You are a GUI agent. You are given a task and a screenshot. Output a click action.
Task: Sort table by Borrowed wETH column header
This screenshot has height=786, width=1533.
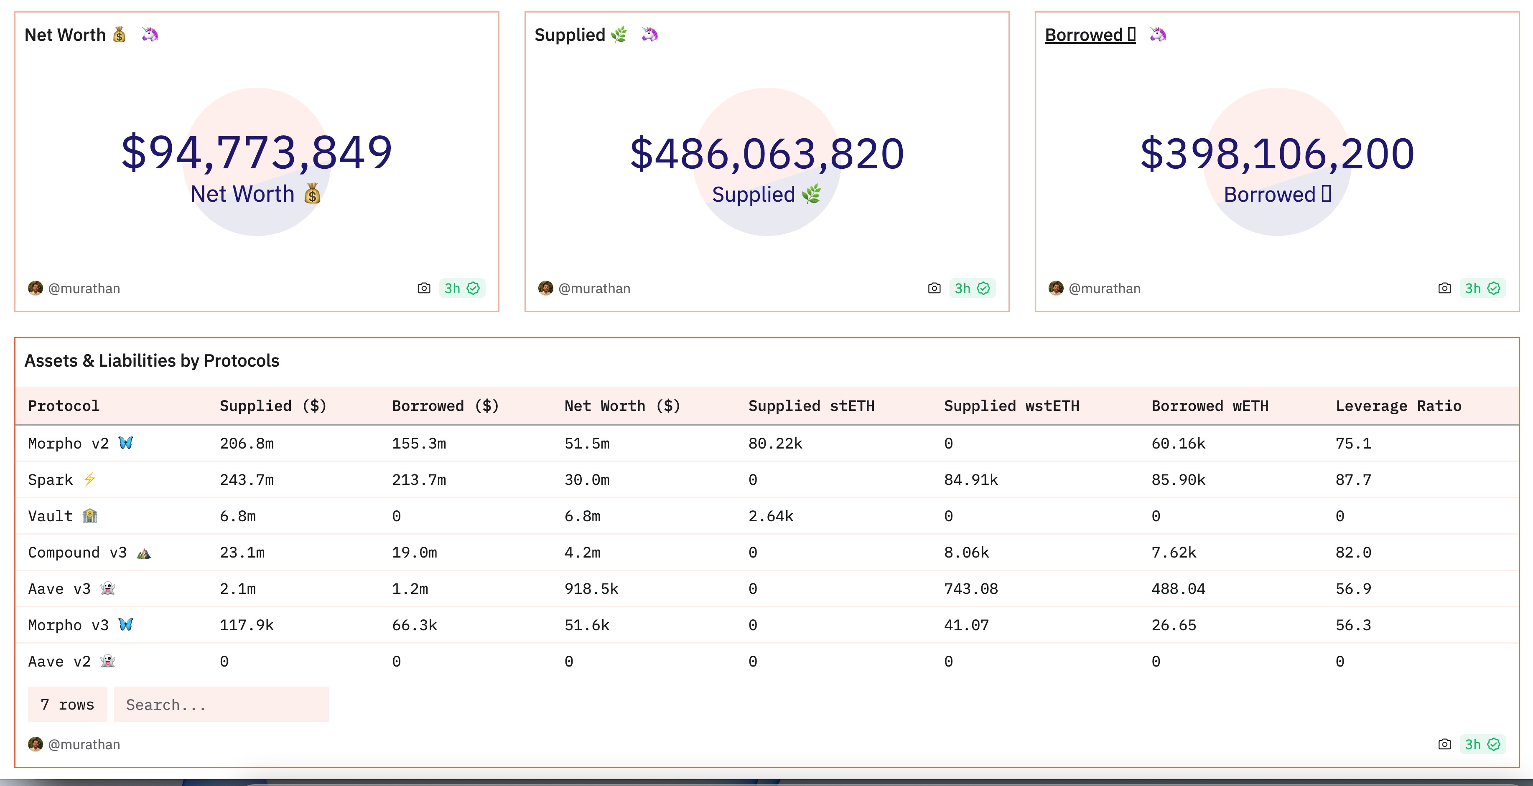point(1209,406)
